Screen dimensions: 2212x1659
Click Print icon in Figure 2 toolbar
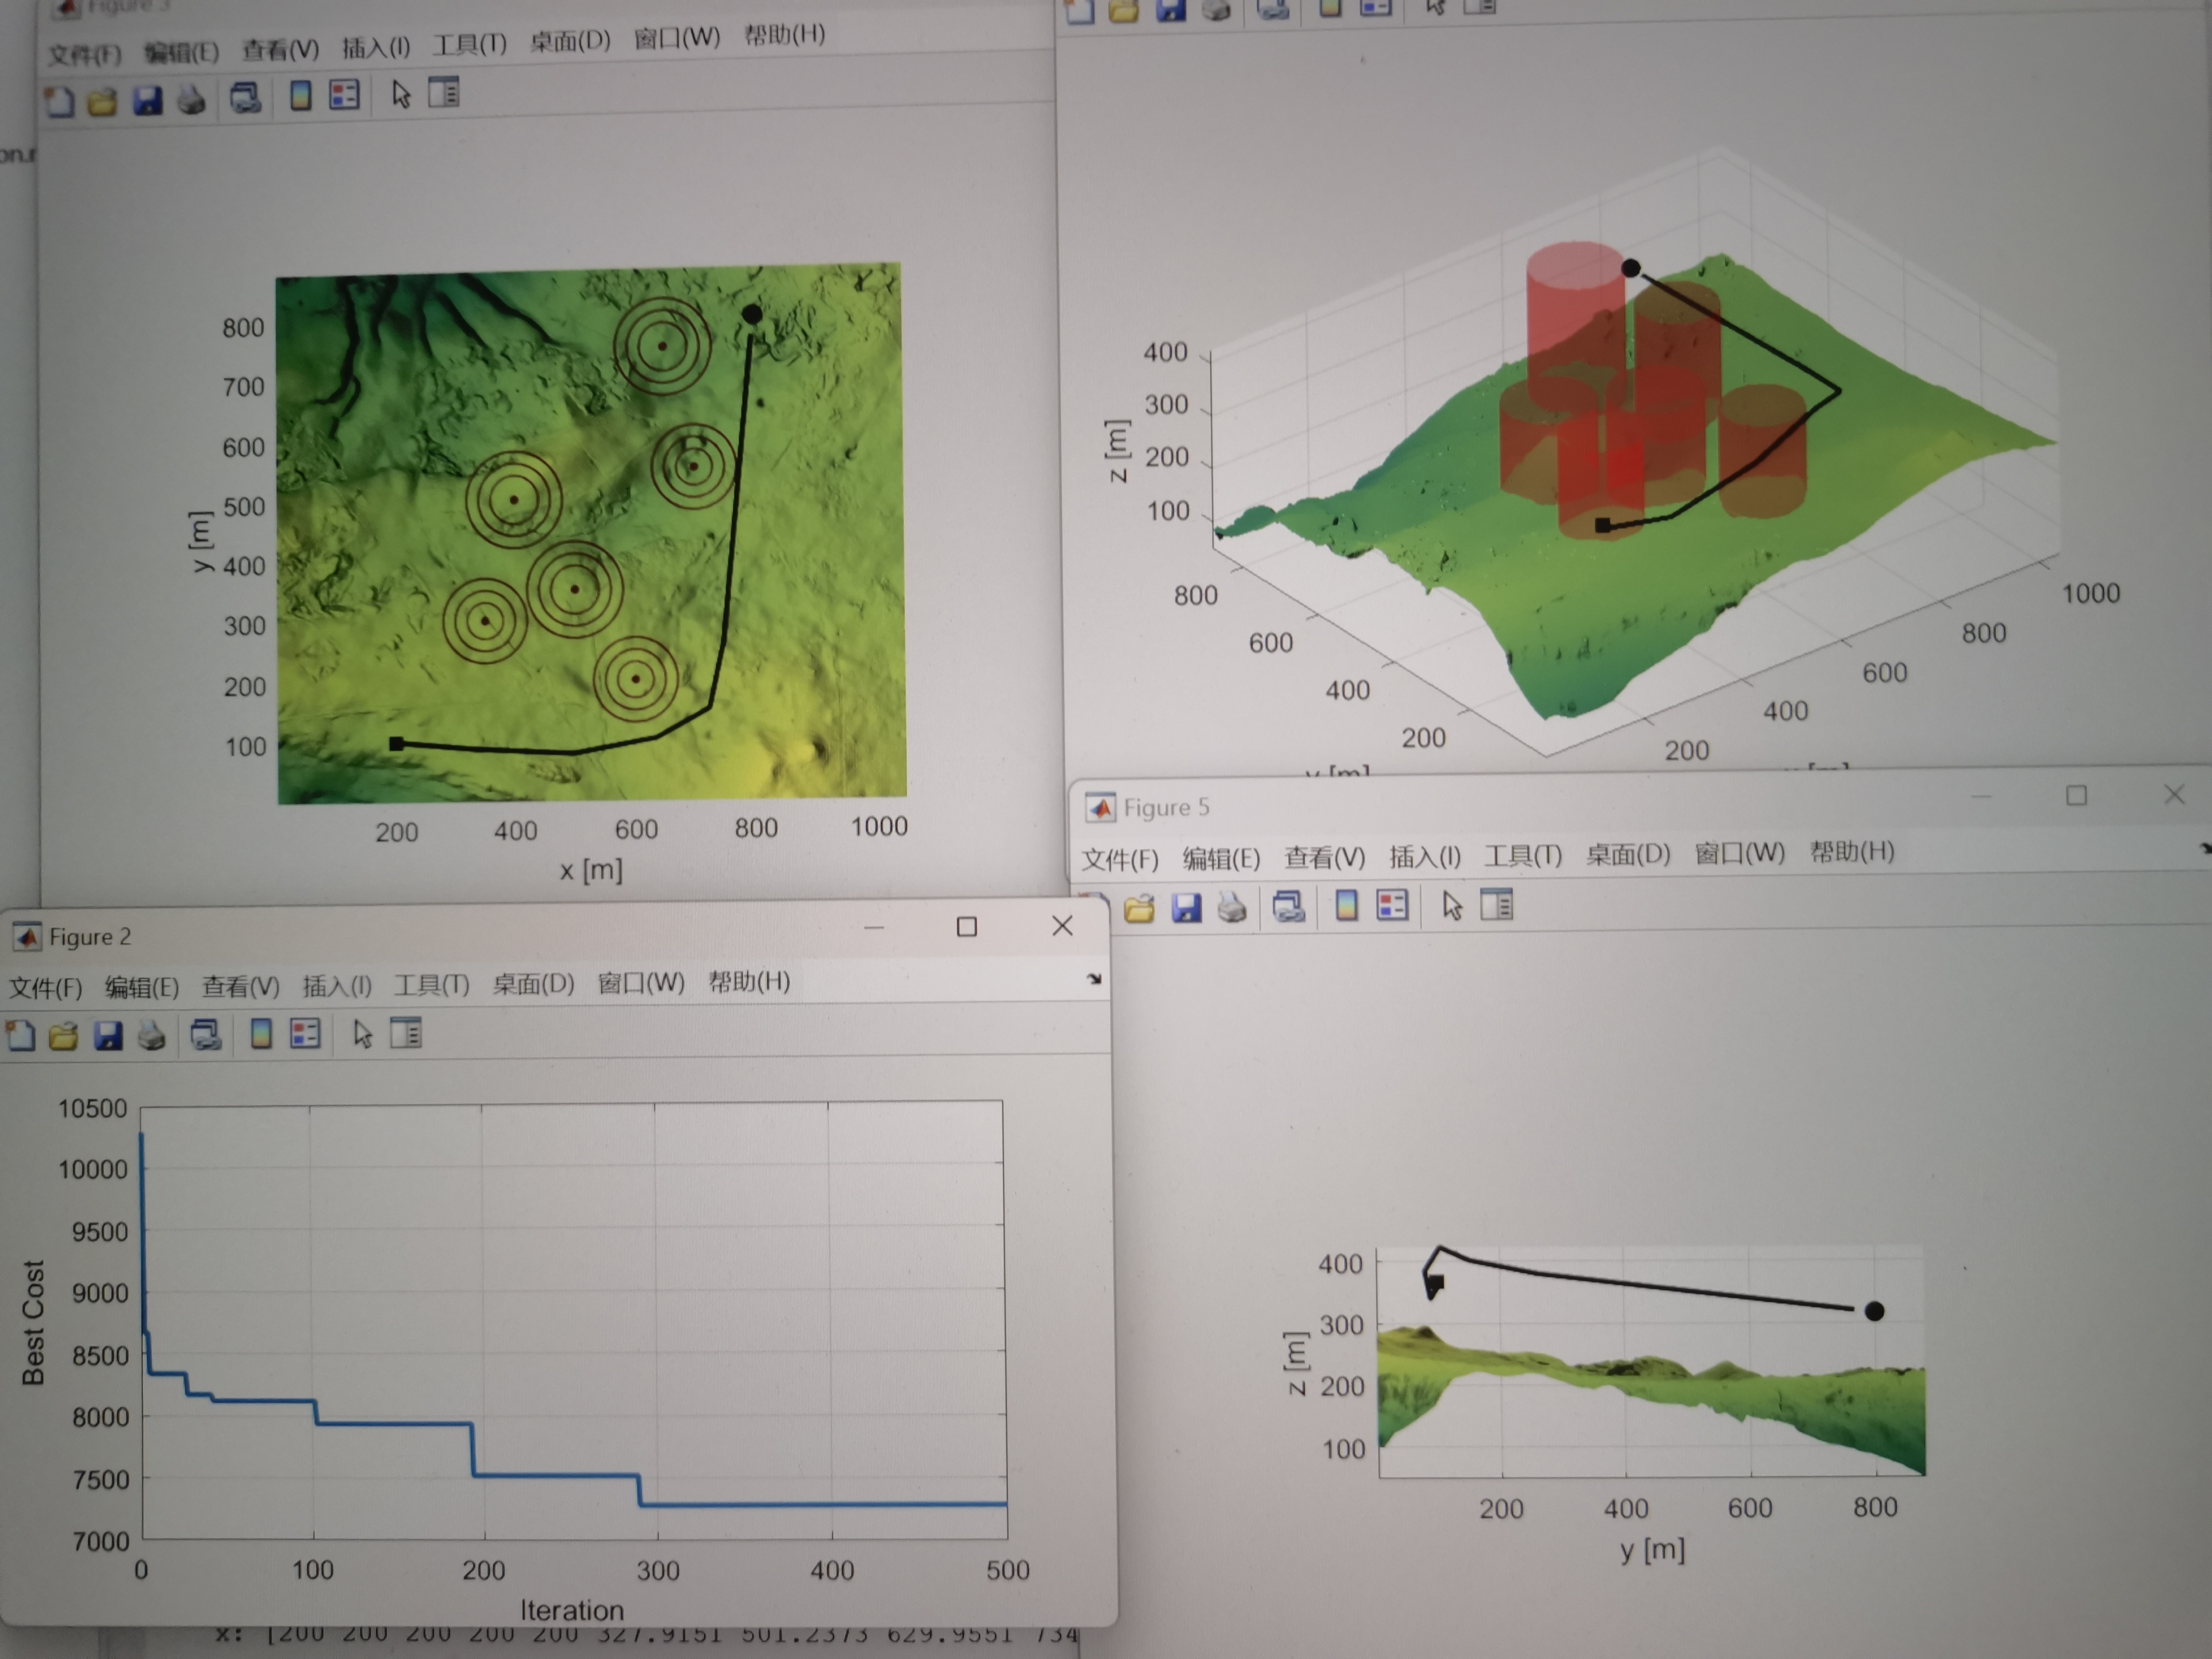pyautogui.click(x=151, y=1035)
